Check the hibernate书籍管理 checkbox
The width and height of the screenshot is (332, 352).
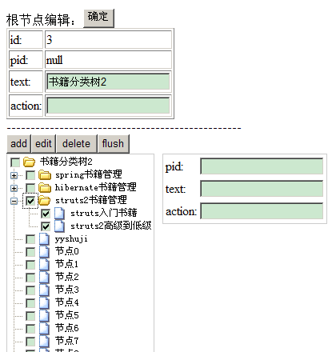[30, 188]
